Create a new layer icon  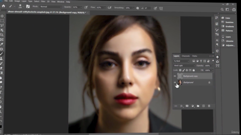point(203,106)
